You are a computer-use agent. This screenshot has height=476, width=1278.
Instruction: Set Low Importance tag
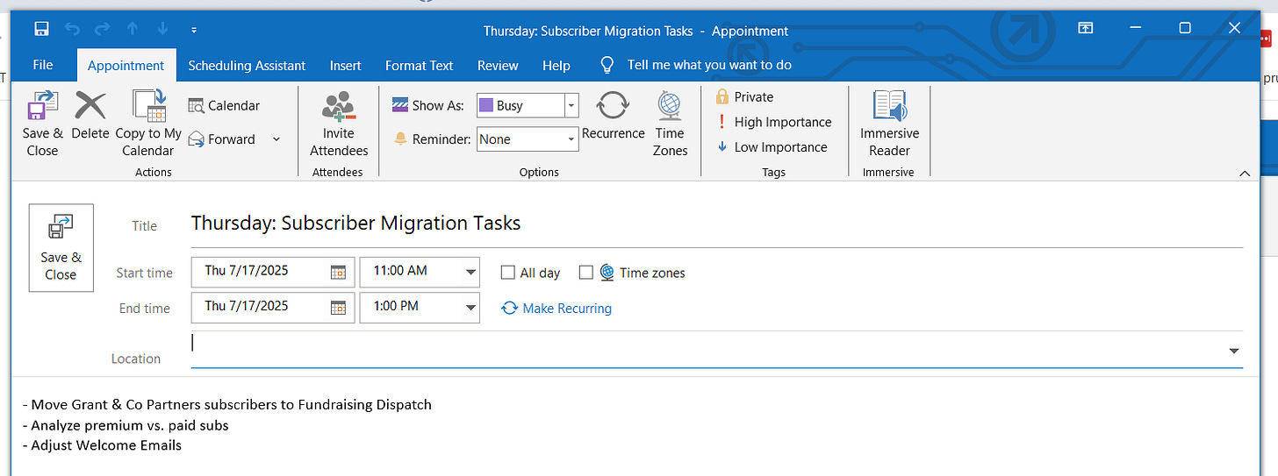(x=772, y=147)
